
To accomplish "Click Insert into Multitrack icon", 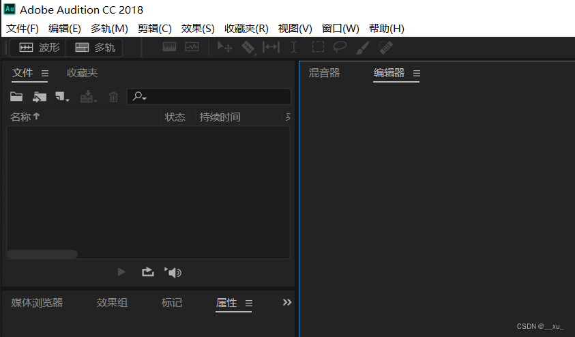I will 89,97.
